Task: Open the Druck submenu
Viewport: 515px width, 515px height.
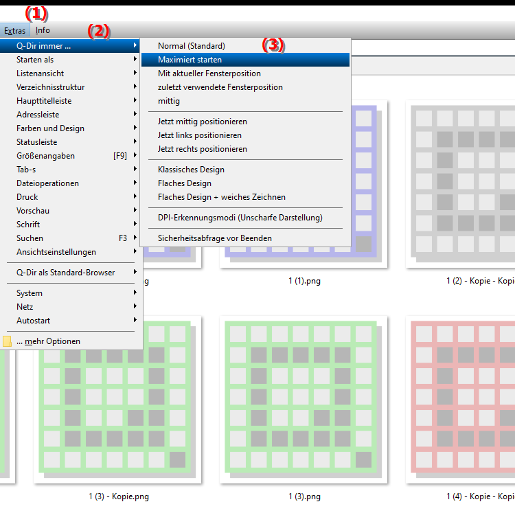Action: click(x=69, y=197)
